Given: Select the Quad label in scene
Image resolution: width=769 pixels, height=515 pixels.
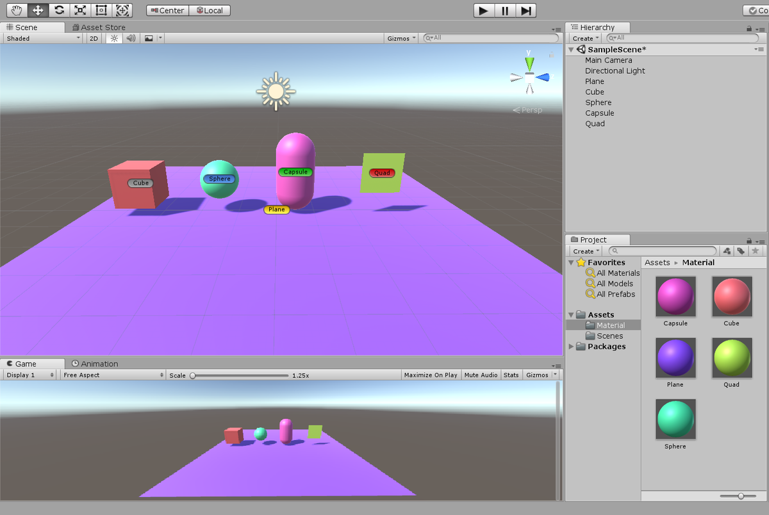Looking at the screenshot, I should (382, 173).
